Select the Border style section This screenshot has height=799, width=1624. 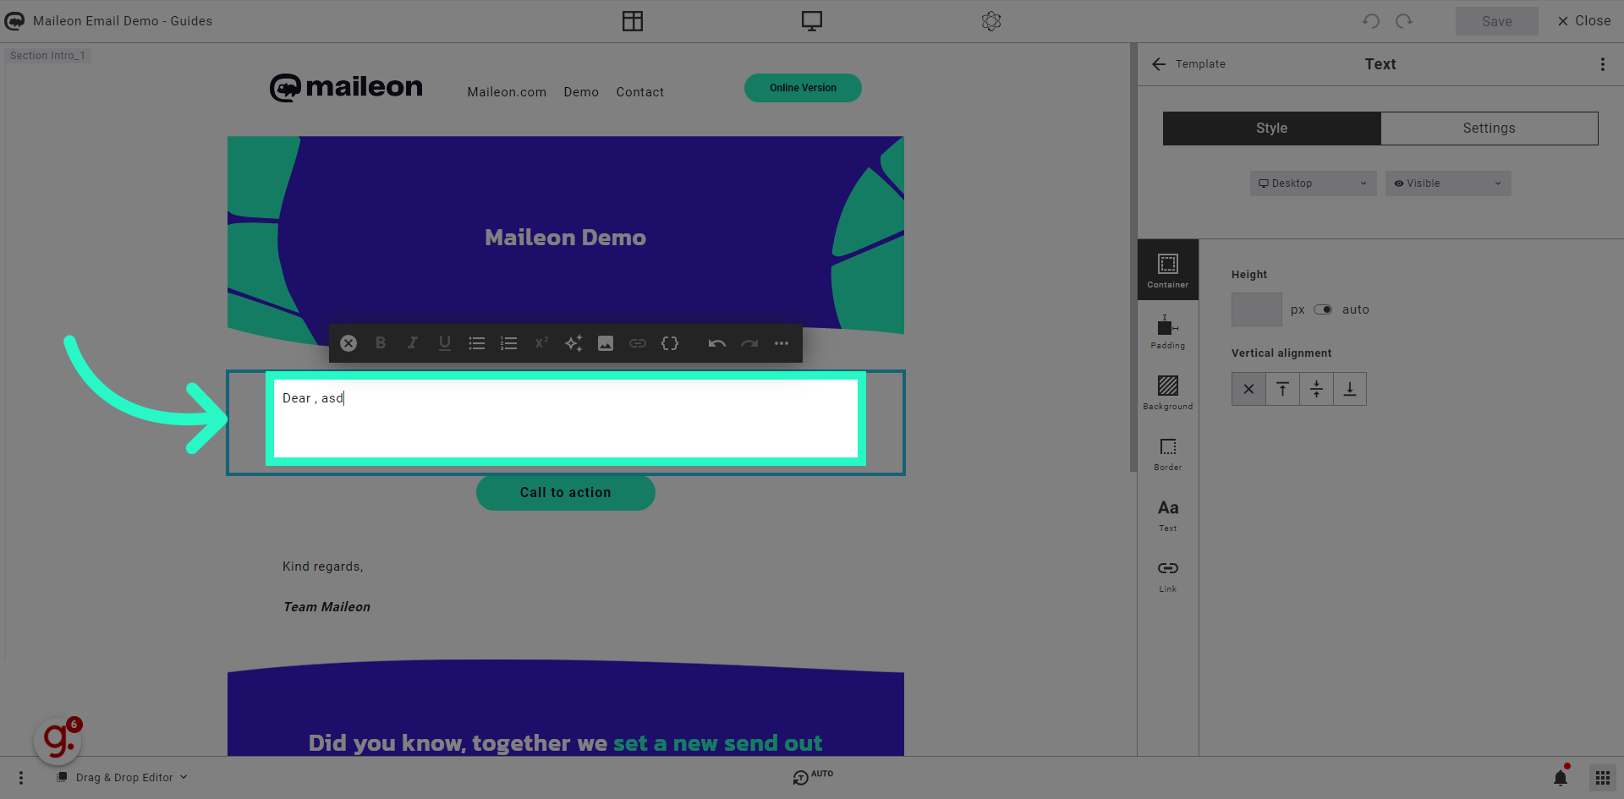[1168, 453]
